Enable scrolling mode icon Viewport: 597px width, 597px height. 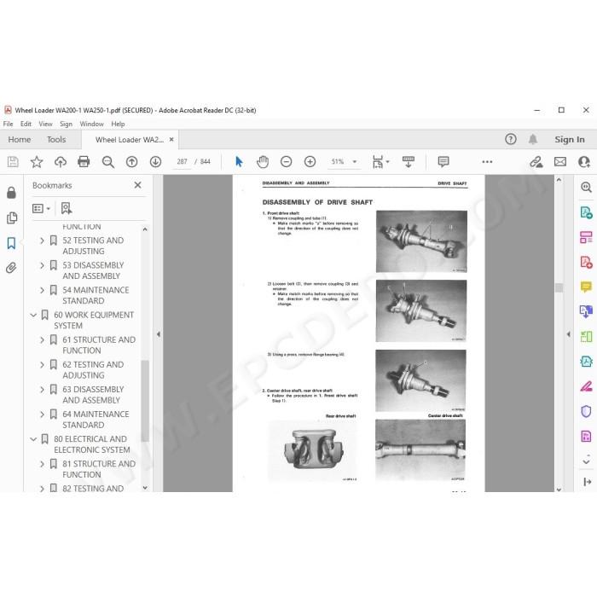[409, 162]
